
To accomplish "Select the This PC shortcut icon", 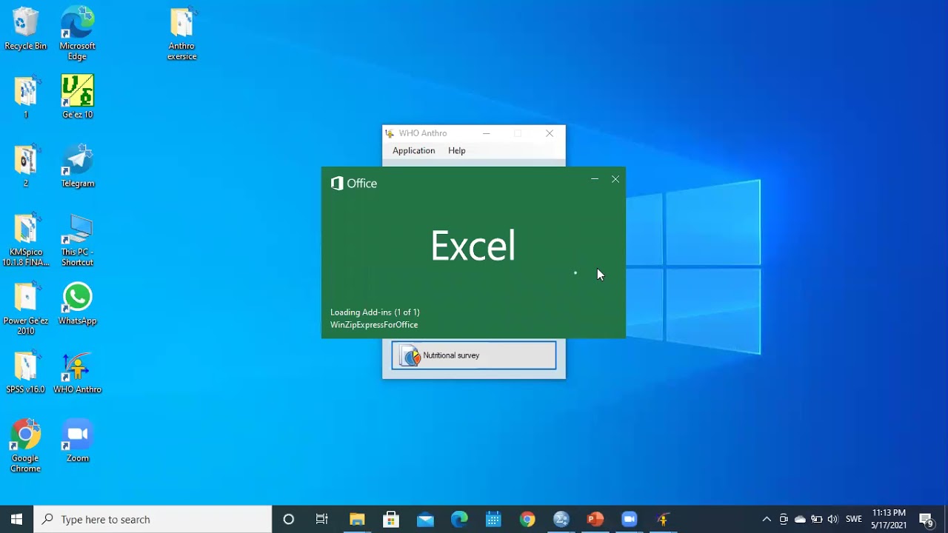I will [x=78, y=240].
